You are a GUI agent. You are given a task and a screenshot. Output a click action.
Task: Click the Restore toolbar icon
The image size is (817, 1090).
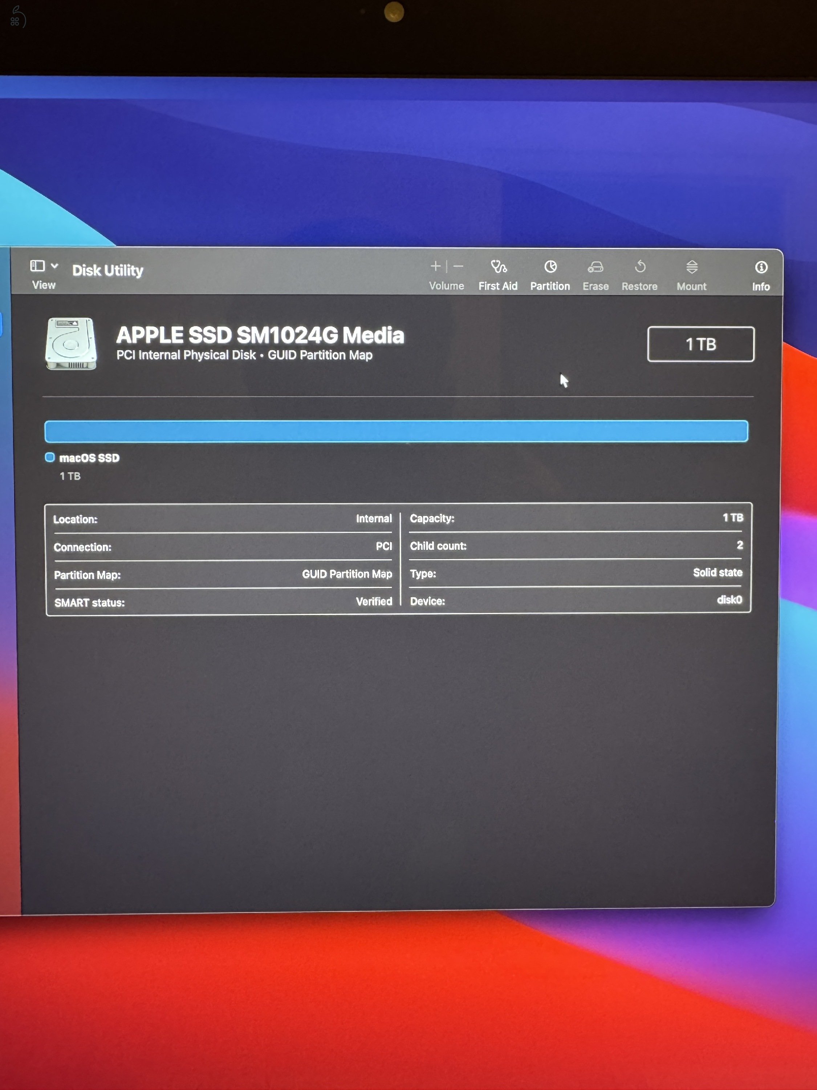tap(640, 267)
